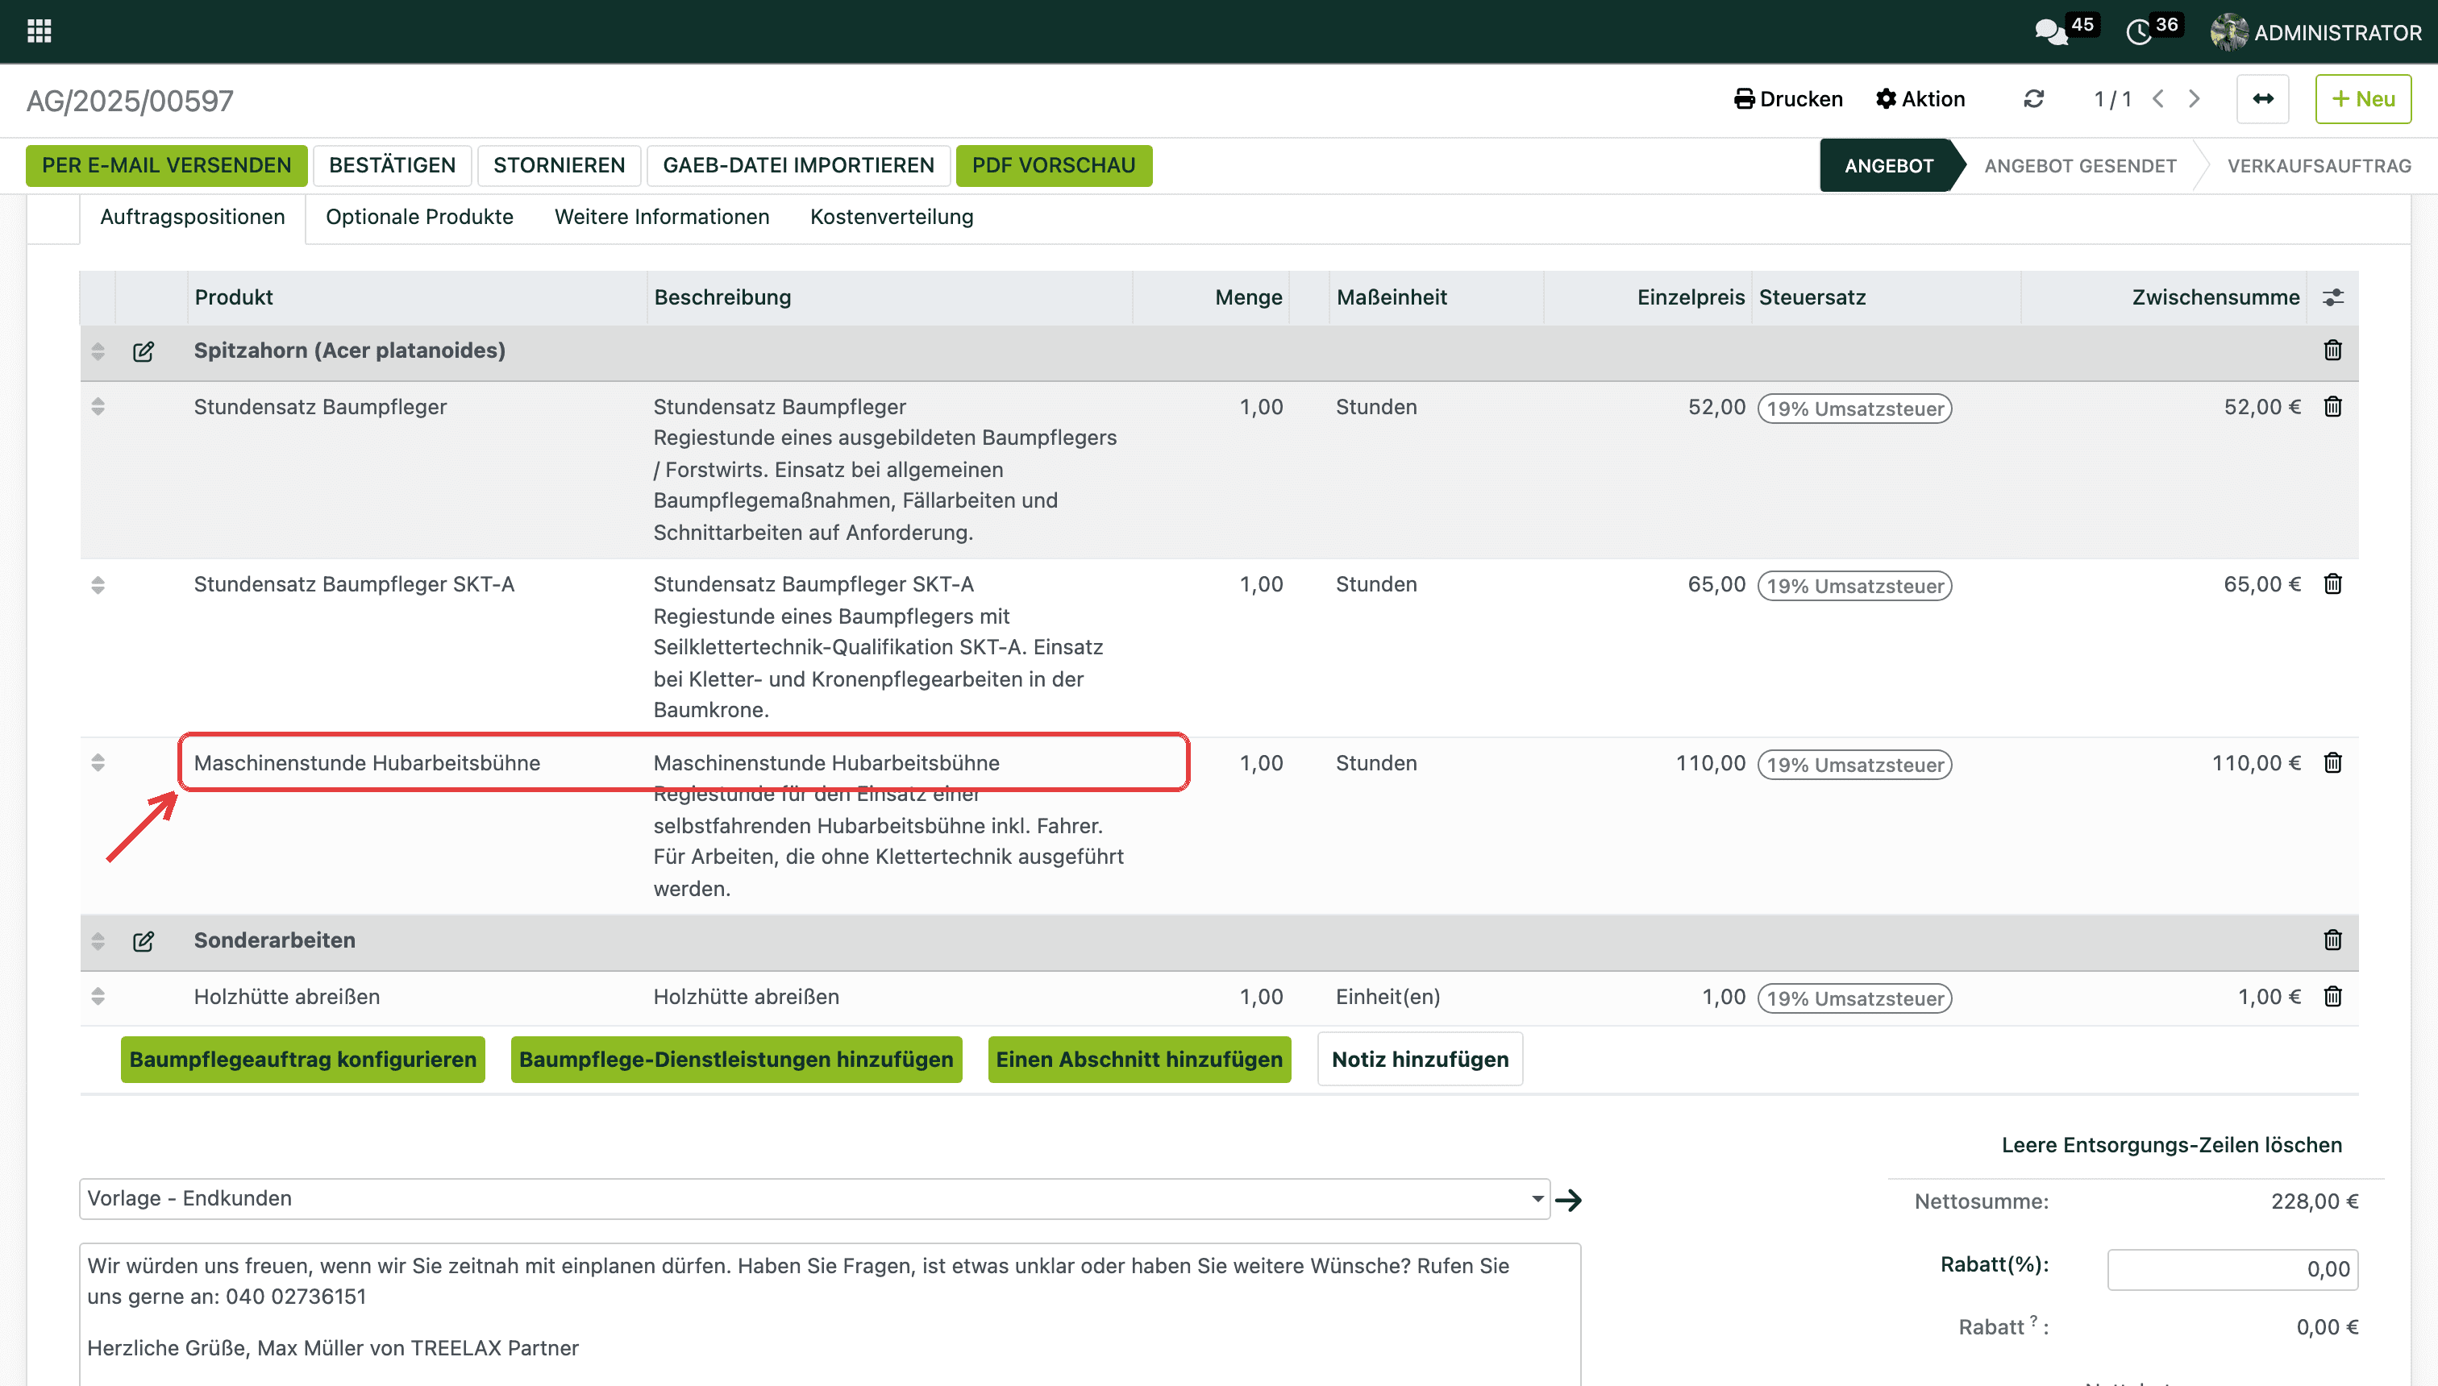The width and height of the screenshot is (2438, 1386).
Task: Edit the Spitzahorn section icon
Action: pyautogui.click(x=143, y=351)
